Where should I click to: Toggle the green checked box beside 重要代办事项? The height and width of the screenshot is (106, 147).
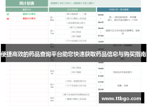point(8,14)
